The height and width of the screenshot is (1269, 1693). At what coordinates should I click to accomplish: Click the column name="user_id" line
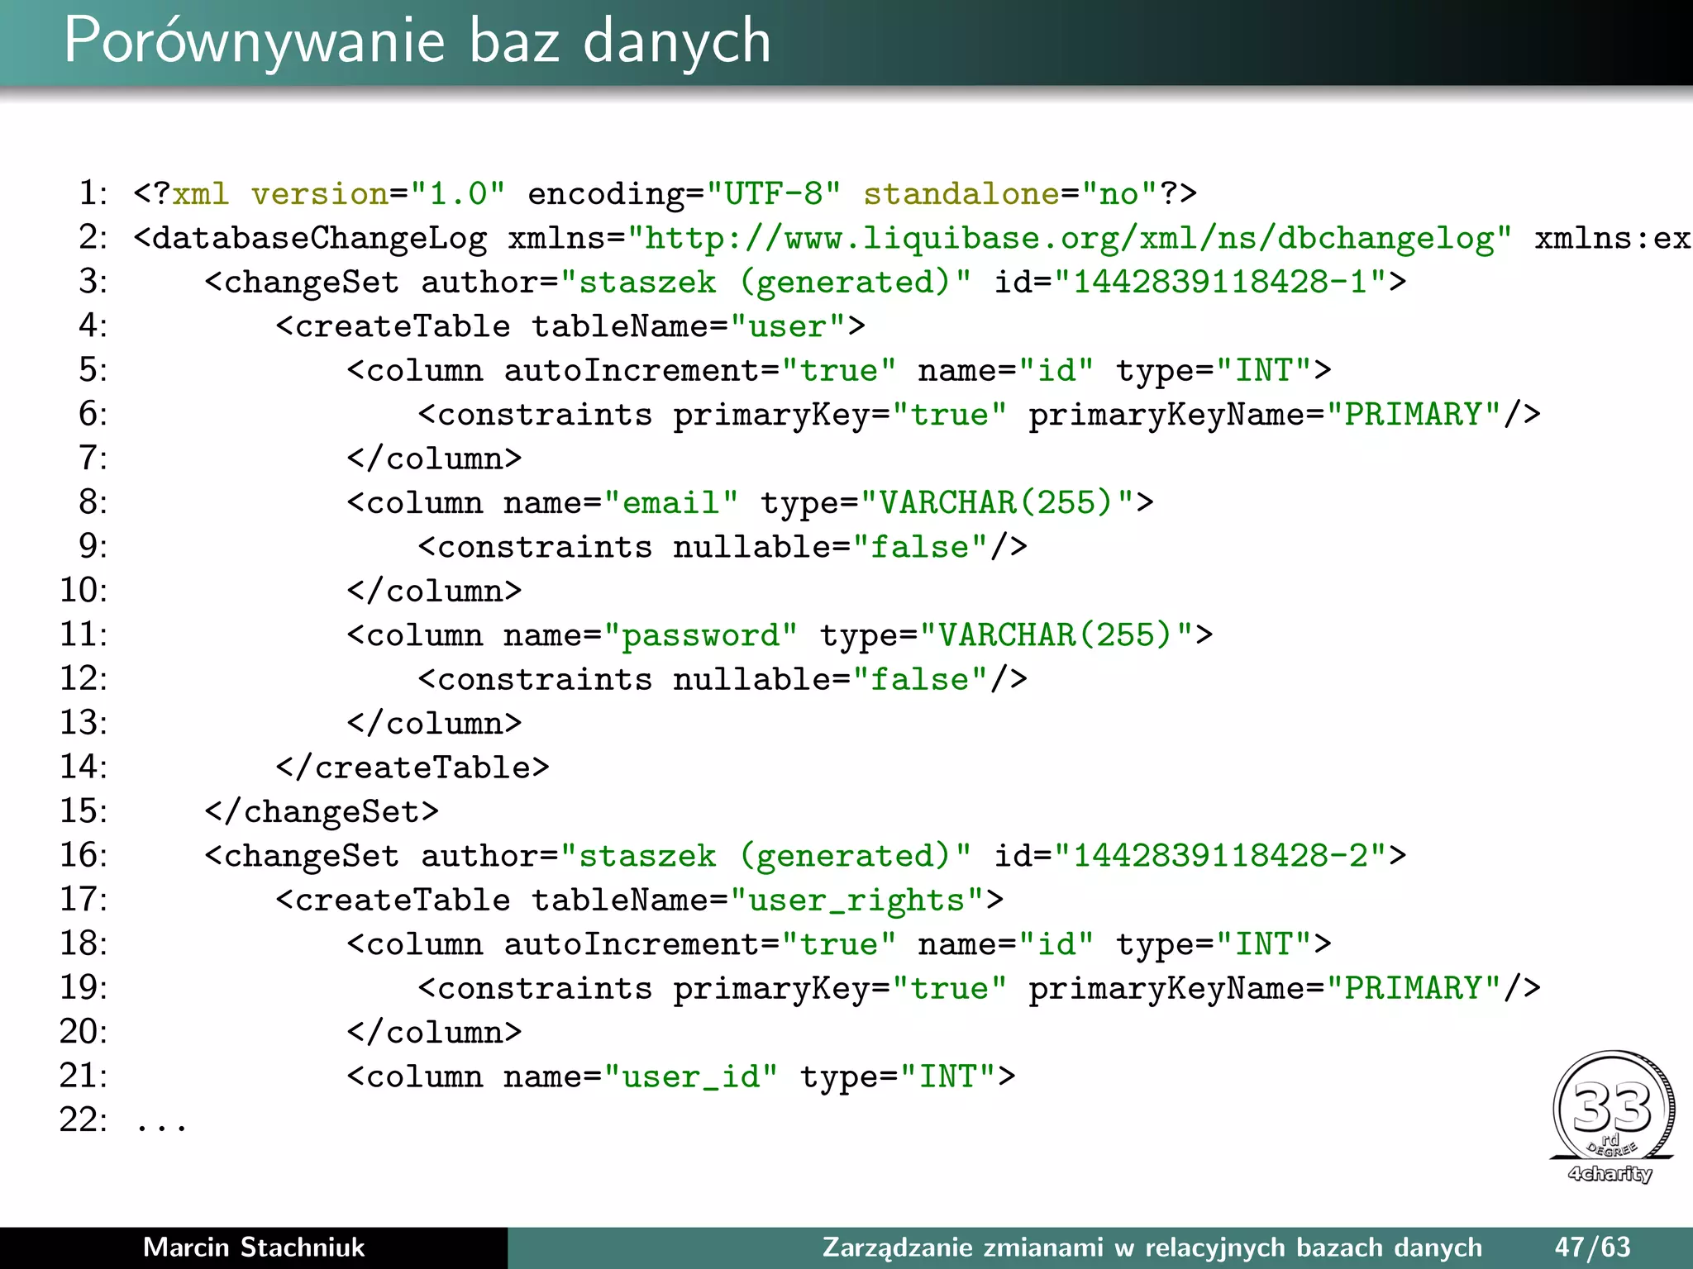point(681,1077)
